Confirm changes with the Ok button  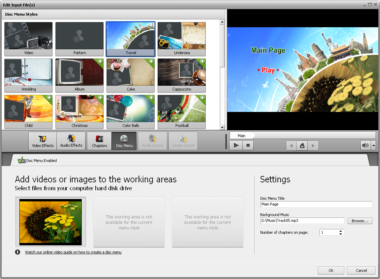click(331, 270)
